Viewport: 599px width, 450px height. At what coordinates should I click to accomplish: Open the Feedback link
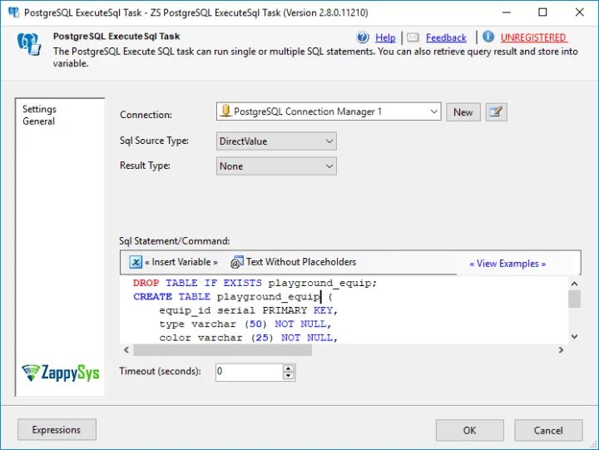446,37
